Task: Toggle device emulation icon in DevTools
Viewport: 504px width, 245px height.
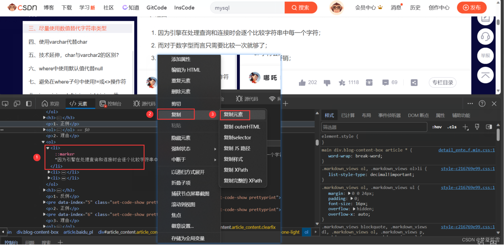Action: pos(17,104)
